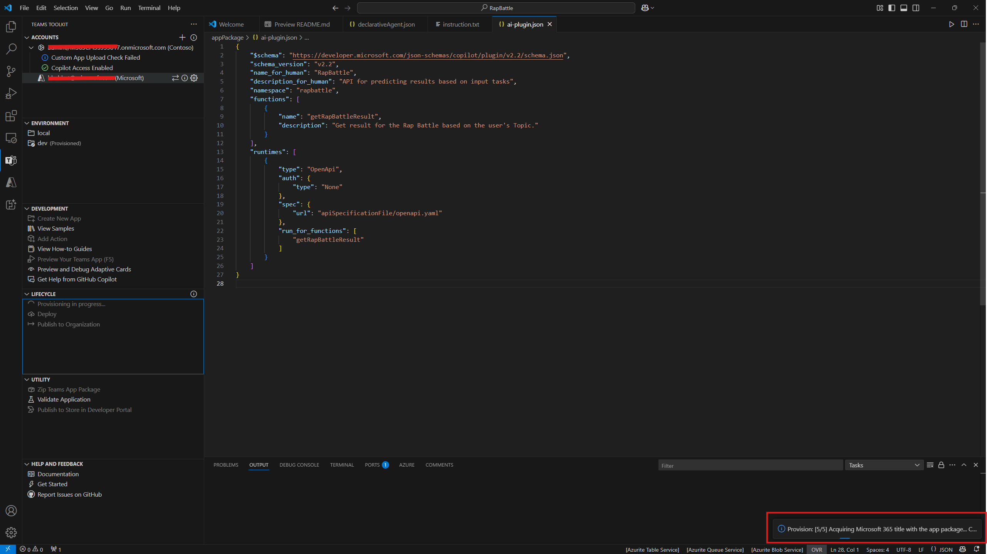Viewport: 987px width, 554px height.
Task: Collapse the DEVELOPMENT section
Action: [27, 209]
